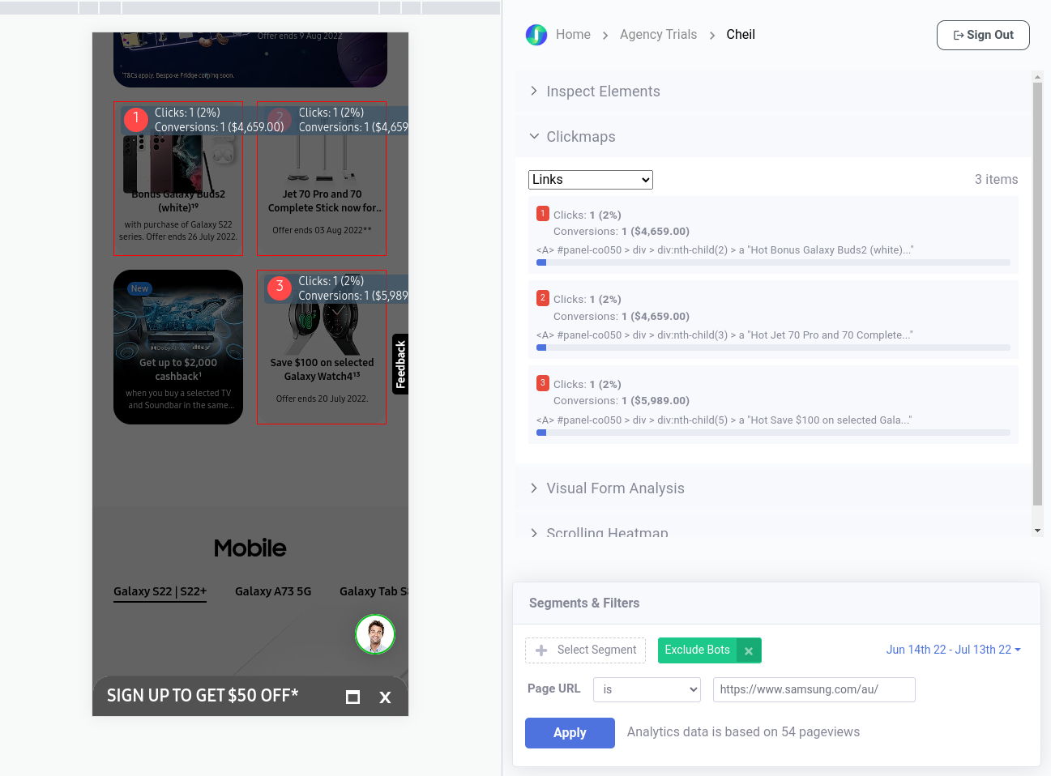Click red marker 1 on the clickmap

point(136,120)
